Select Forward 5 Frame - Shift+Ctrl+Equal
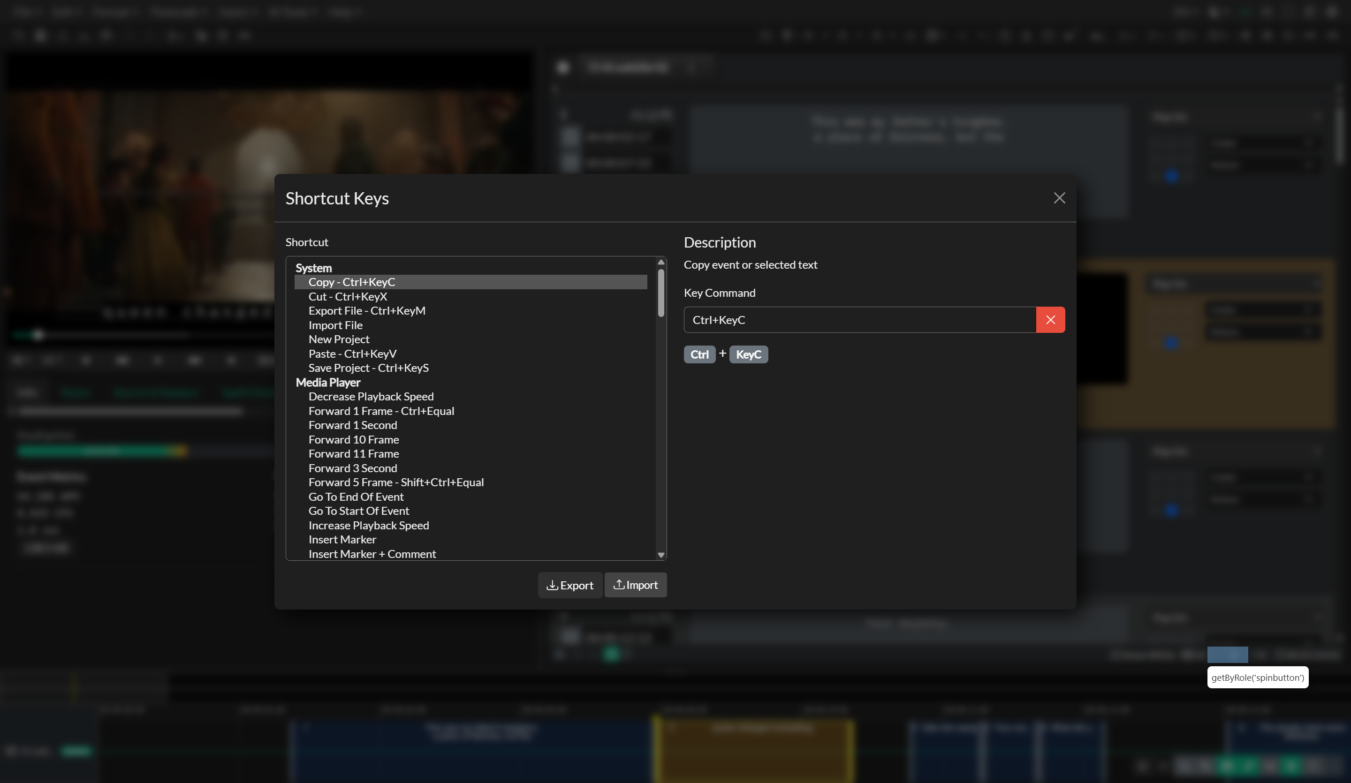The height and width of the screenshot is (783, 1351). coord(471,482)
